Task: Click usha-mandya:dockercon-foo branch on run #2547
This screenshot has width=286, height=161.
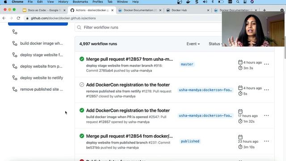Action: (205, 116)
